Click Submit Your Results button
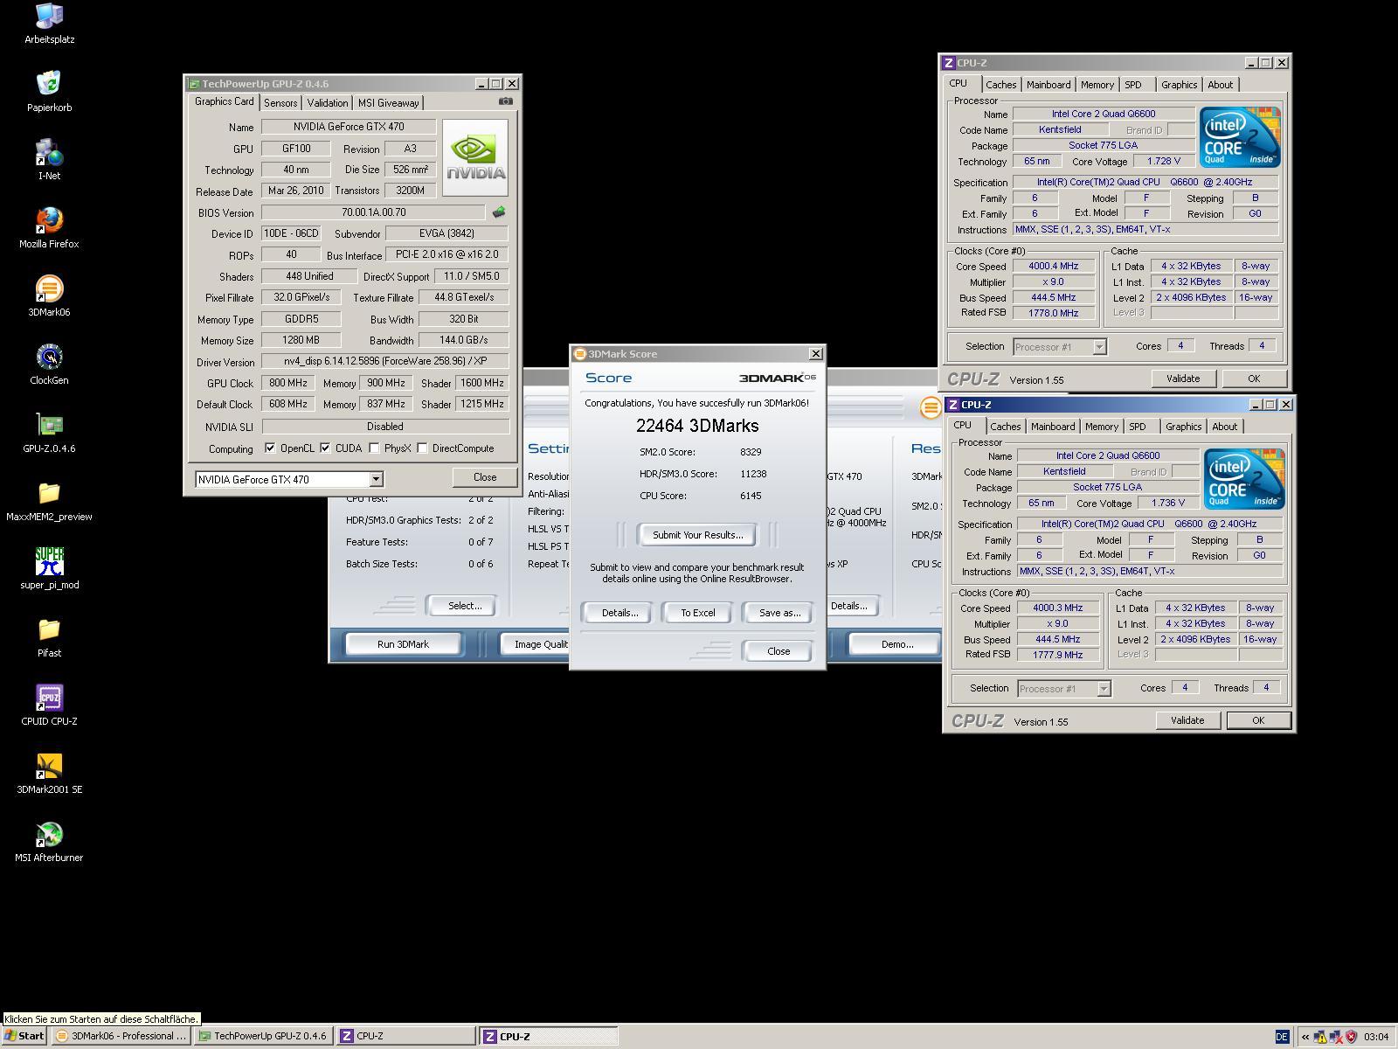1398x1049 pixels. click(697, 535)
